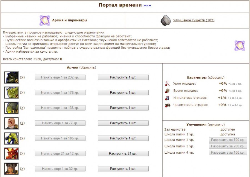Remove the red demon unit via (X)

(22, 154)
